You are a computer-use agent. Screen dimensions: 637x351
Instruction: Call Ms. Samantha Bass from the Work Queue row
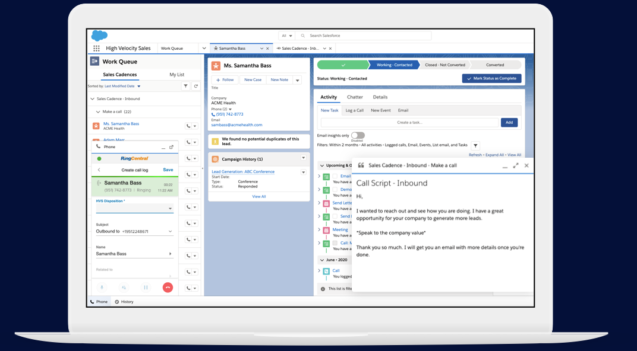pos(188,126)
